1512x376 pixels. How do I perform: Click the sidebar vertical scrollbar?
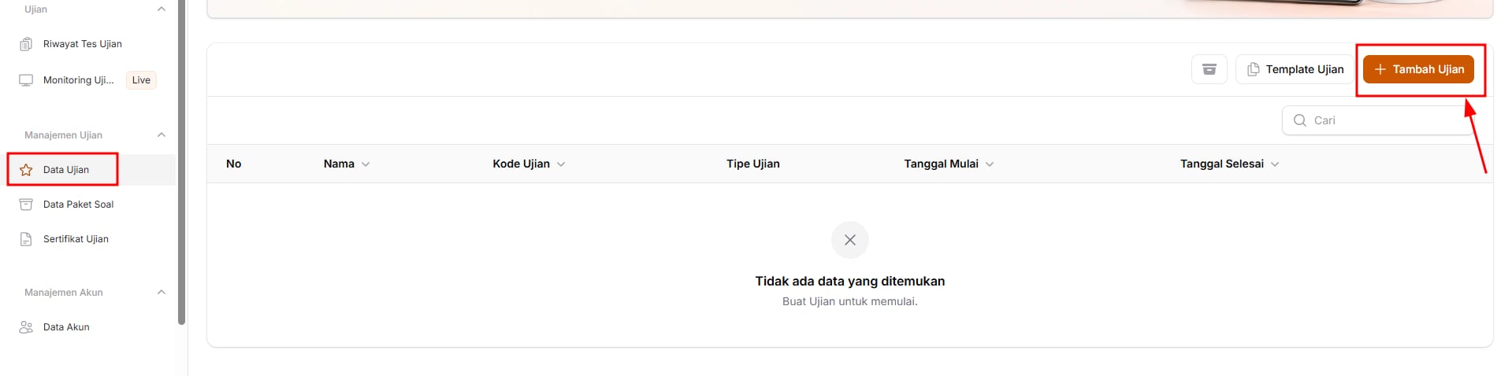[x=182, y=161]
